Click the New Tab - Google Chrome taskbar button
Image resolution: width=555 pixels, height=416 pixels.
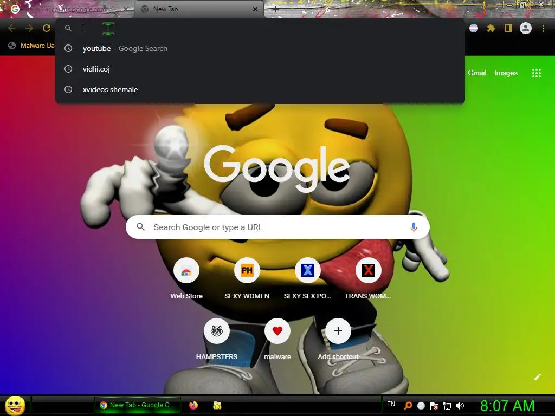point(138,405)
